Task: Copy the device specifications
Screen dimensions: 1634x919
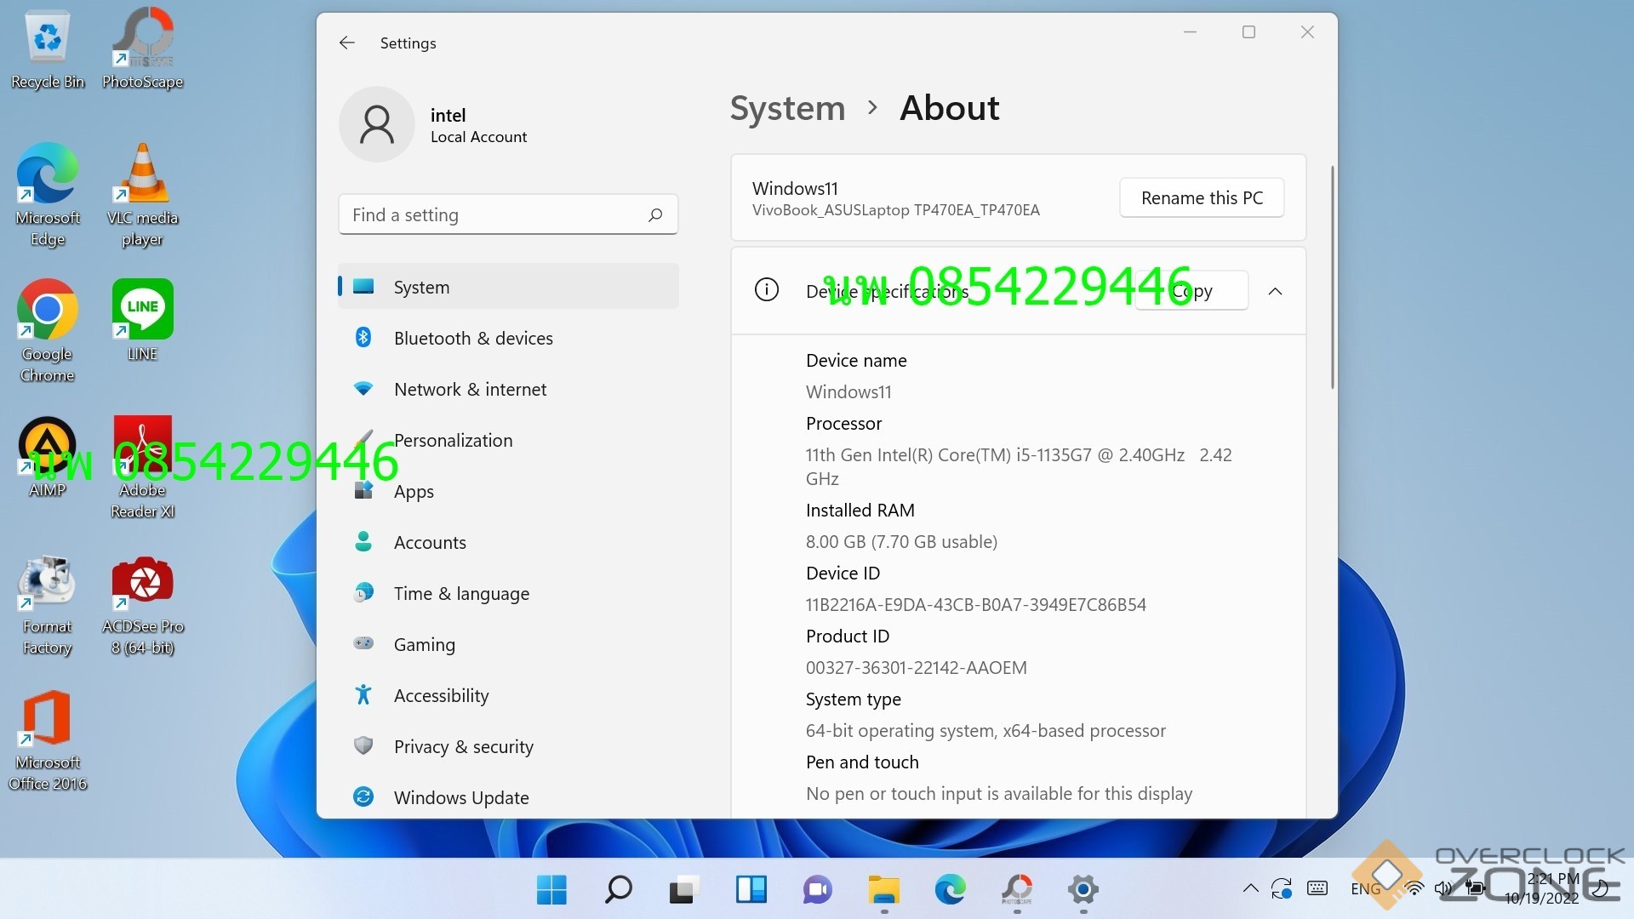Action: tap(1191, 291)
